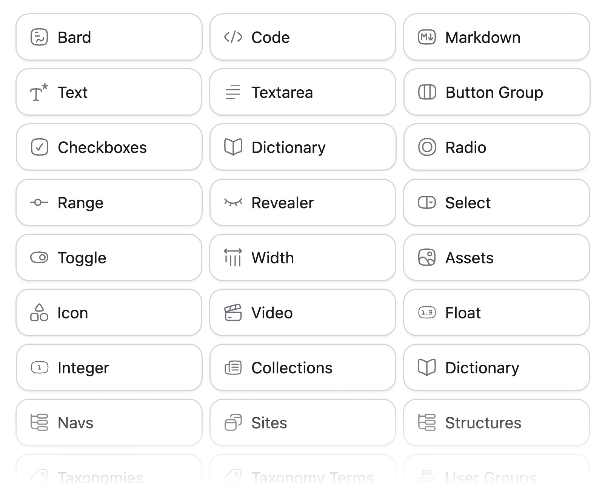Select the Revealer eyelash icon
Image resolution: width=605 pixels, height=483 pixels.
click(233, 202)
